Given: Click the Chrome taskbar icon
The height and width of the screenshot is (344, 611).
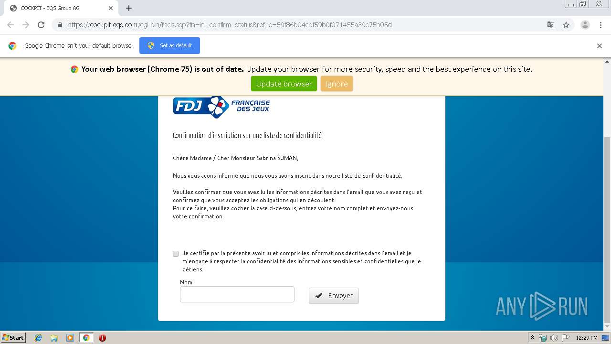Looking at the screenshot, I should pyautogui.click(x=86, y=338).
